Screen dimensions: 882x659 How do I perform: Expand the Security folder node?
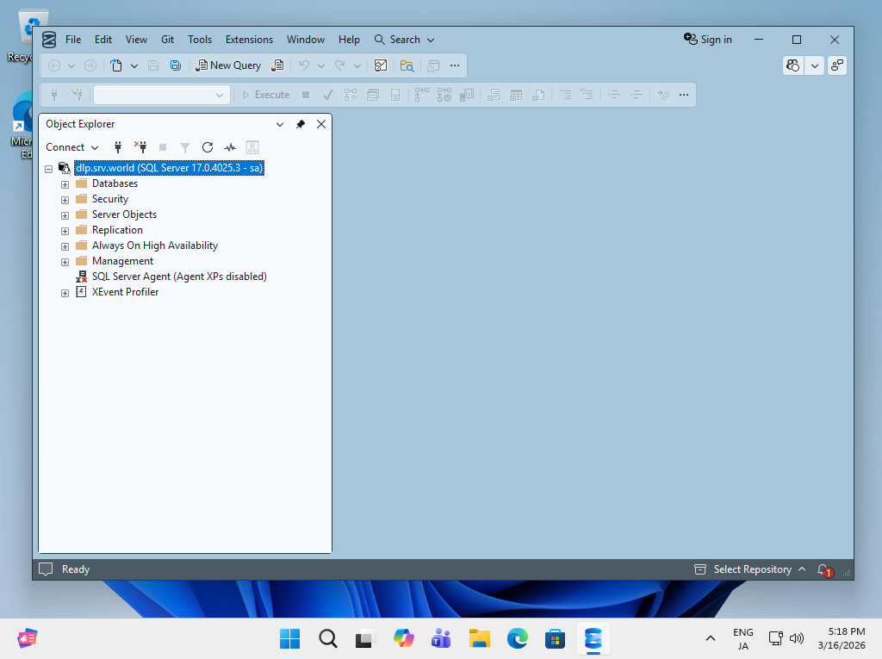[x=65, y=200]
